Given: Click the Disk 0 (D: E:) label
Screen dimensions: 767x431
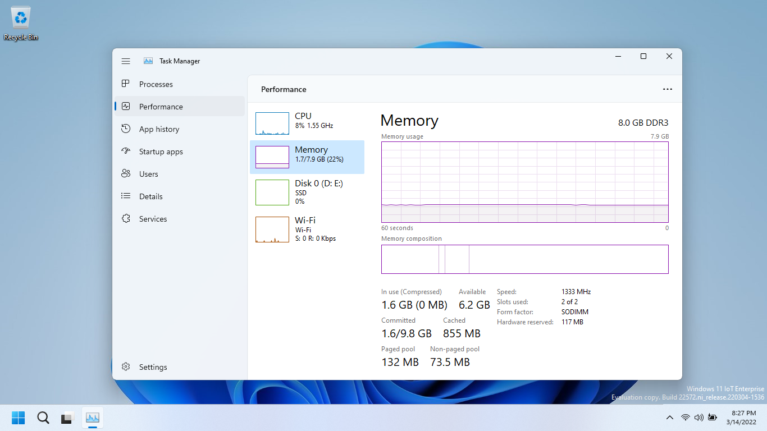Looking at the screenshot, I should tap(319, 184).
